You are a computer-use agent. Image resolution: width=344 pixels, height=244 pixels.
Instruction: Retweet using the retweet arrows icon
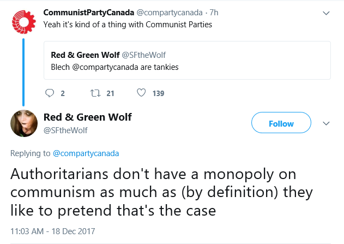tap(95, 93)
